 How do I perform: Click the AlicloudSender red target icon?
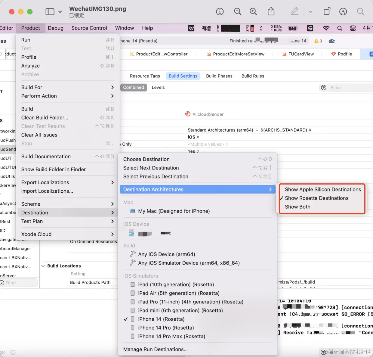(x=188, y=114)
